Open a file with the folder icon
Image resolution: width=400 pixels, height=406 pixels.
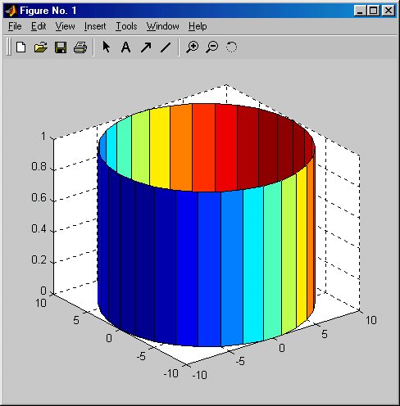41,47
